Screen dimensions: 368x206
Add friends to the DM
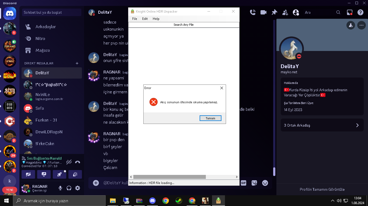tap(285, 12)
